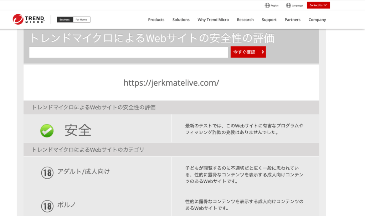Click the dropdown chevron on Contact Us
The width and height of the screenshot is (365, 216).
coord(325,5)
